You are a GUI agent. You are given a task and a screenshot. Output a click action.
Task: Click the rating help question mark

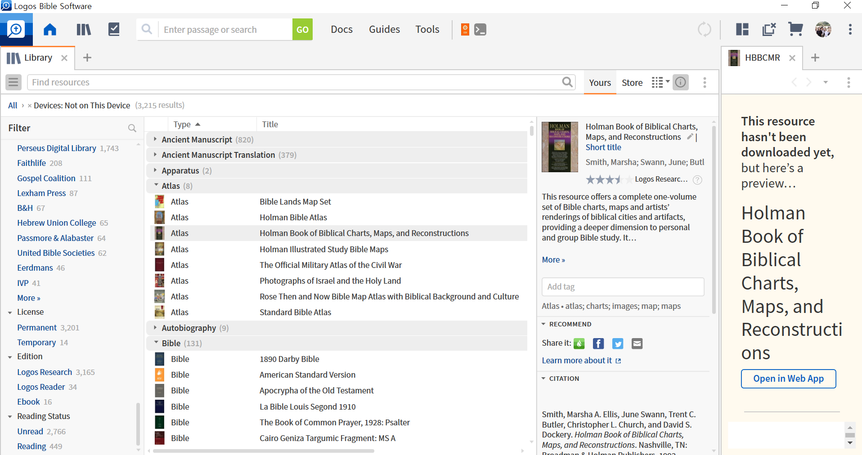(x=697, y=180)
